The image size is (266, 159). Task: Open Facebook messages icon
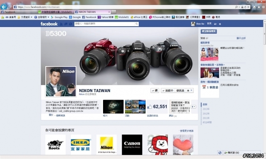click(x=66, y=24)
